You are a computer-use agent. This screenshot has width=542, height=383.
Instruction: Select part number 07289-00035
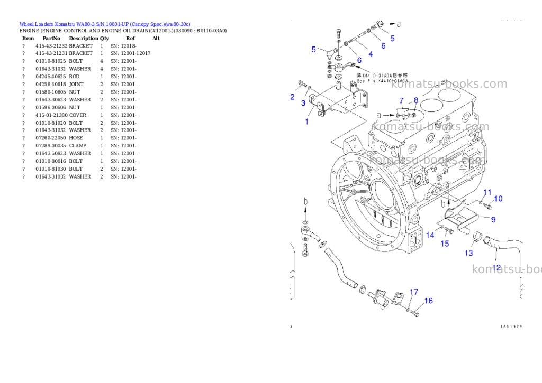(x=50, y=146)
